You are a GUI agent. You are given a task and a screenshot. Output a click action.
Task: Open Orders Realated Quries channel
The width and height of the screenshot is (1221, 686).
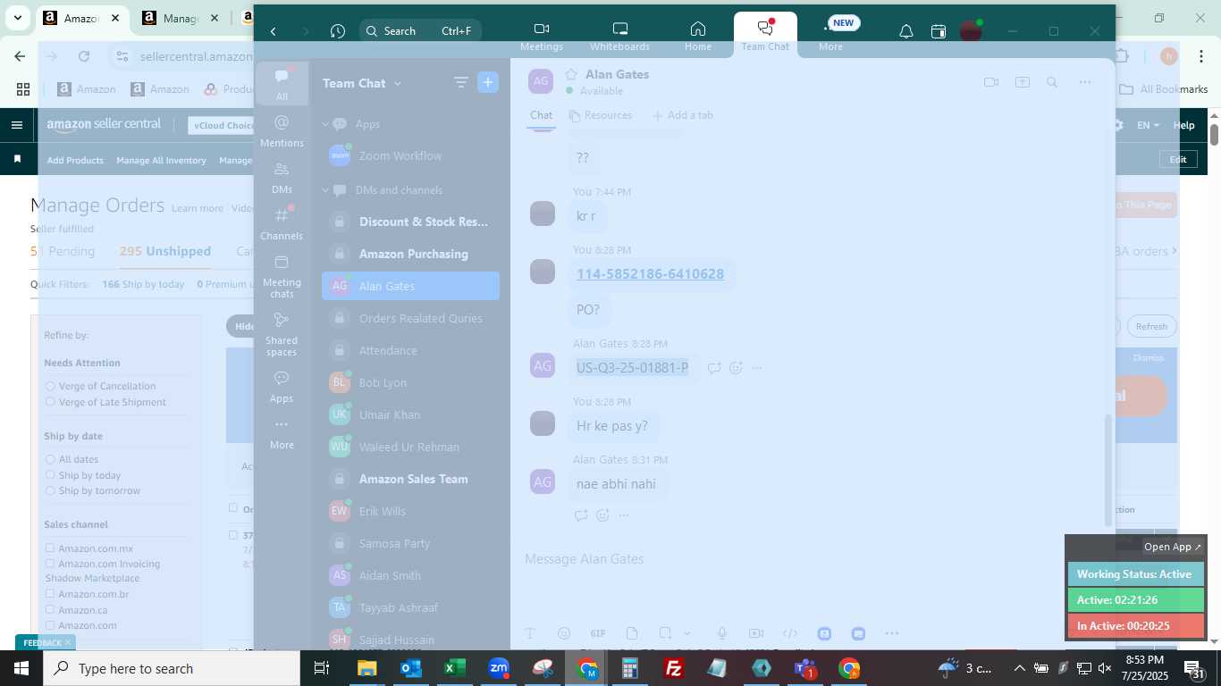410,318
